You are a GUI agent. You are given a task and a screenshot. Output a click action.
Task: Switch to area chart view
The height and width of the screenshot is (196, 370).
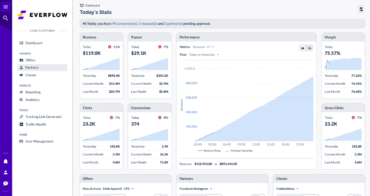click(x=303, y=48)
